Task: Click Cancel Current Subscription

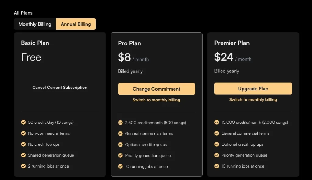Action: click(60, 87)
